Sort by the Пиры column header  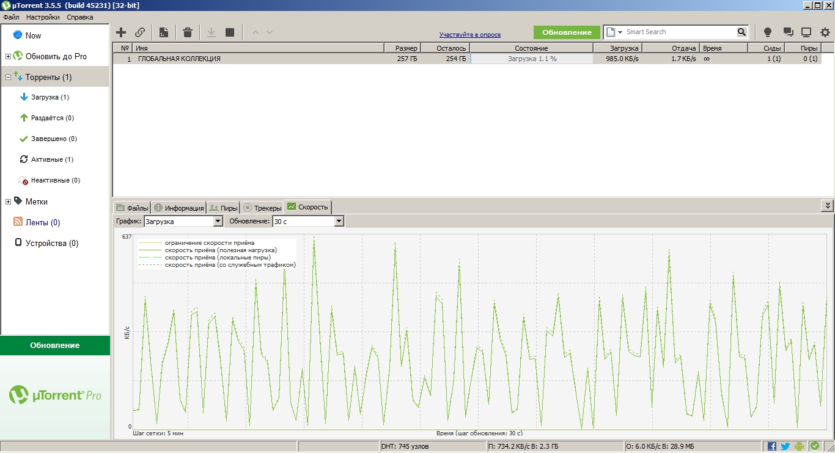click(x=803, y=48)
